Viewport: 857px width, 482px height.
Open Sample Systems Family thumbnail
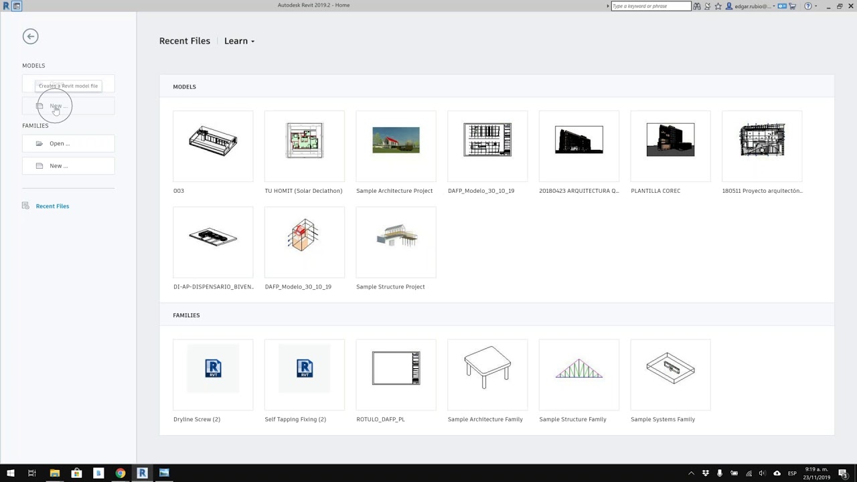[x=670, y=374]
